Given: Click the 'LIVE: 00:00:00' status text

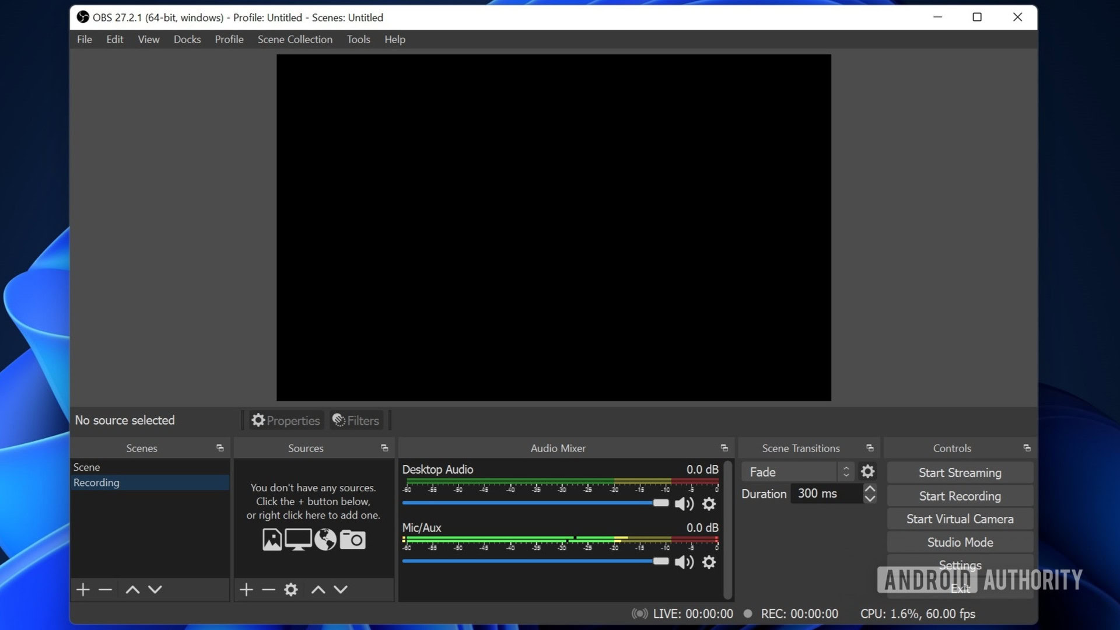Looking at the screenshot, I should 693,614.
